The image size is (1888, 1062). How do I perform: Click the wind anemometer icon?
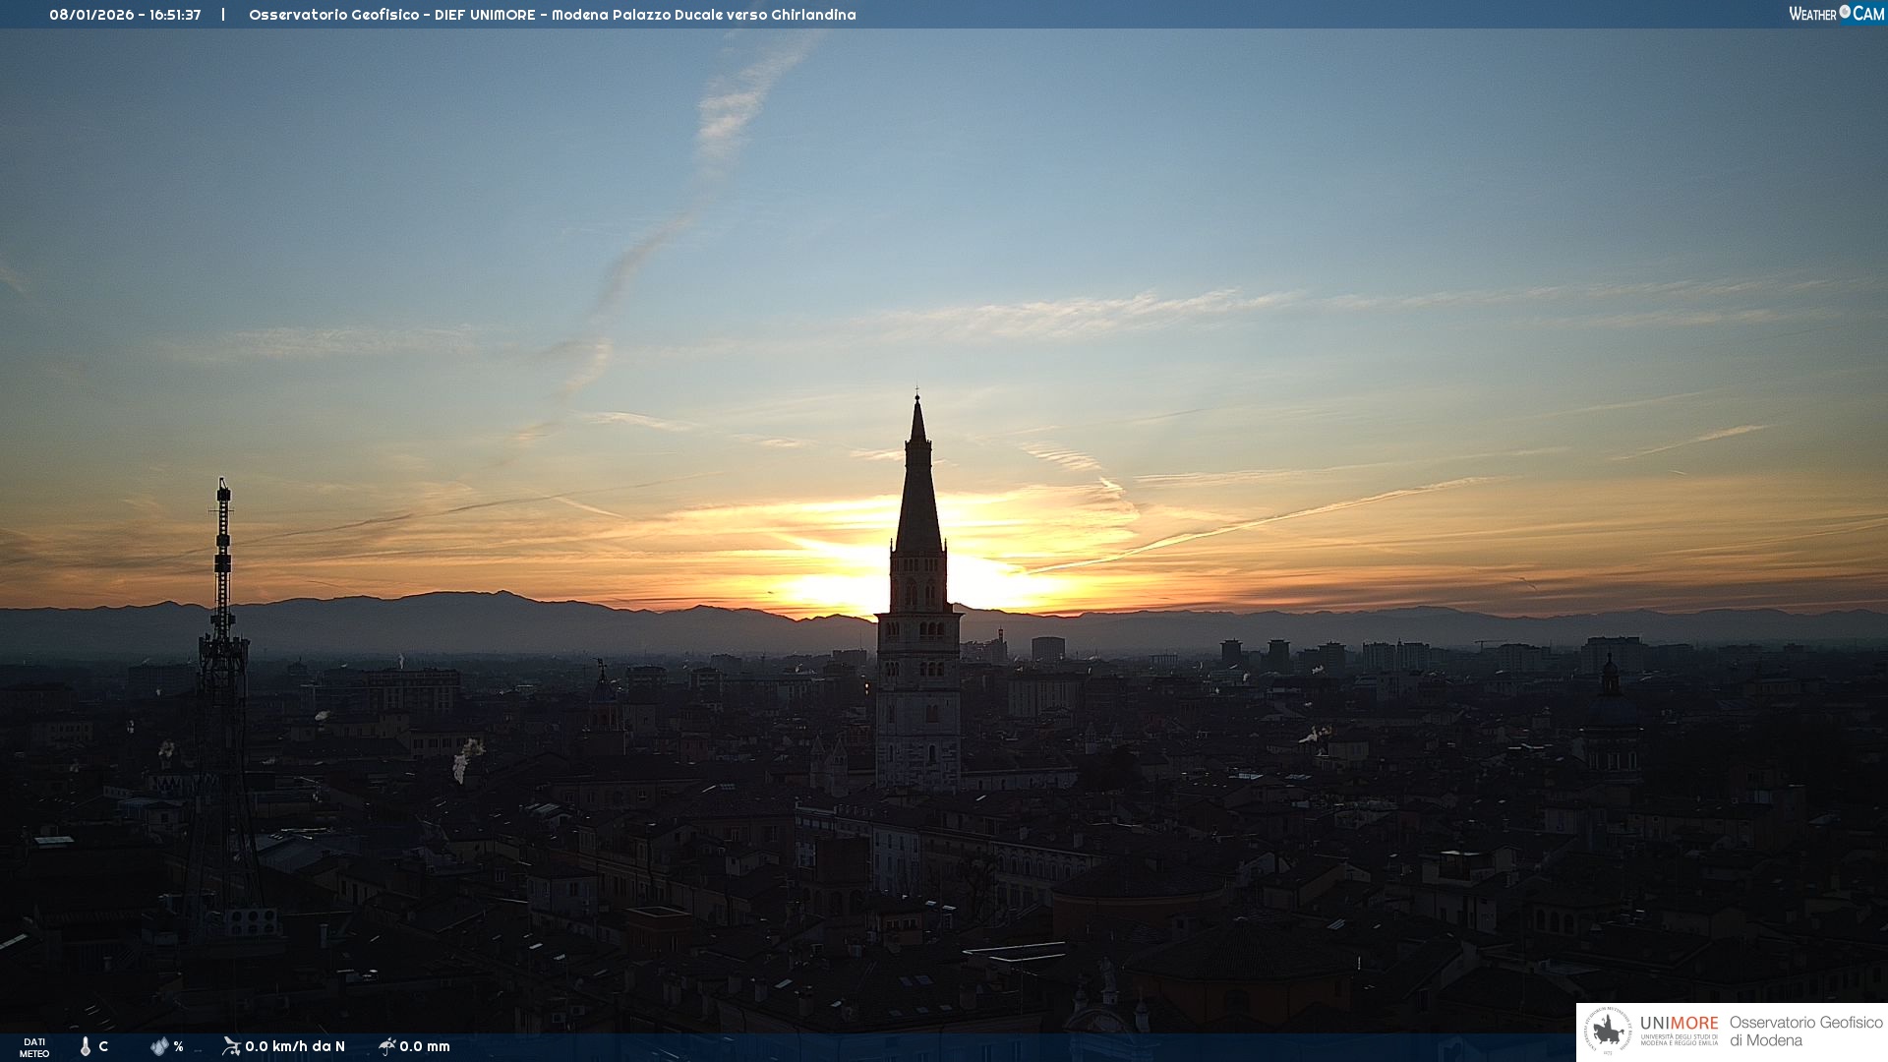[231, 1046]
